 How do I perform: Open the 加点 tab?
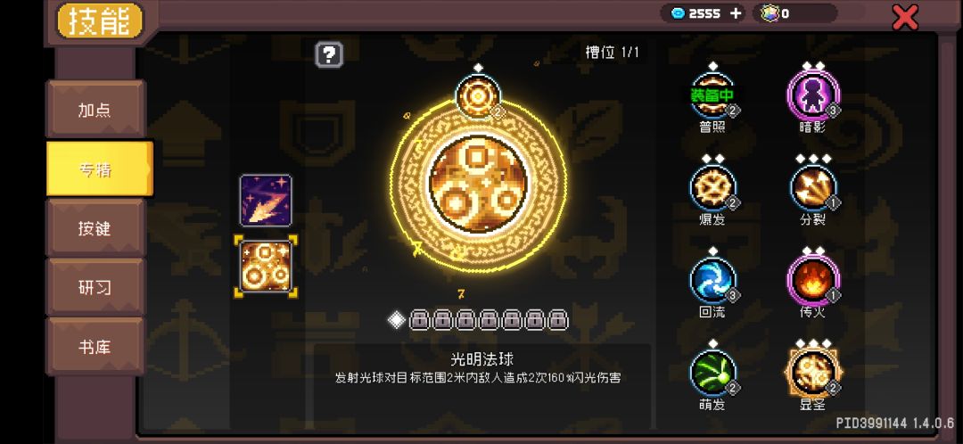pos(95,110)
